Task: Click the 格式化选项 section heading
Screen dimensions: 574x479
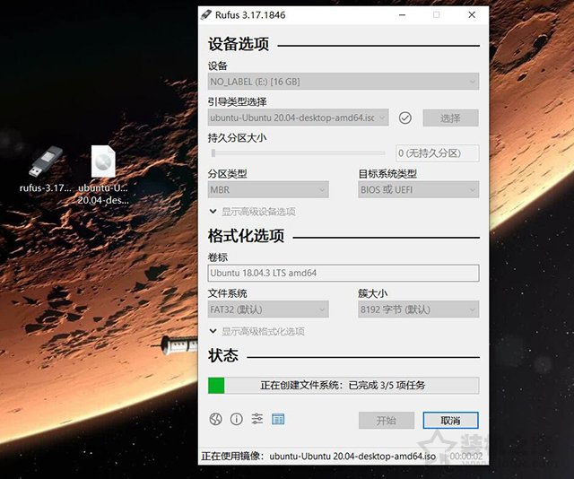Action: tap(246, 236)
